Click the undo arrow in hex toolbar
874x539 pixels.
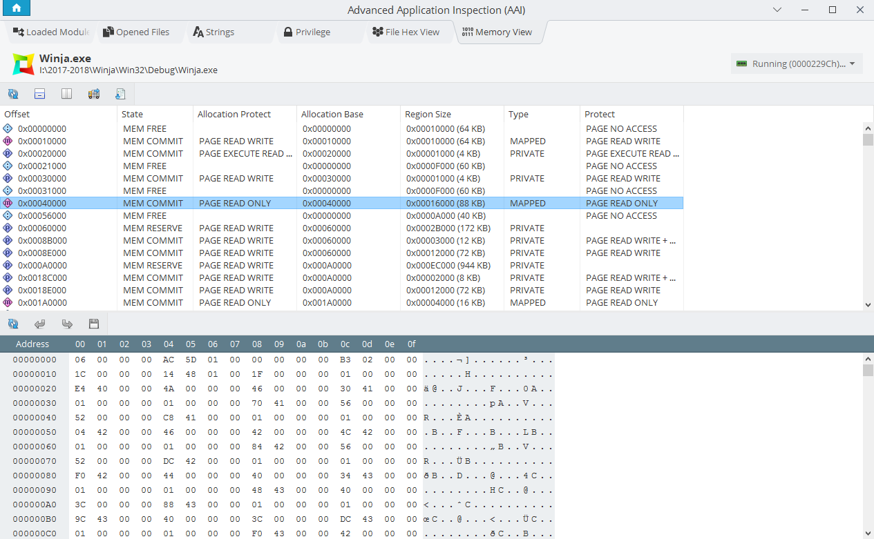[40, 324]
